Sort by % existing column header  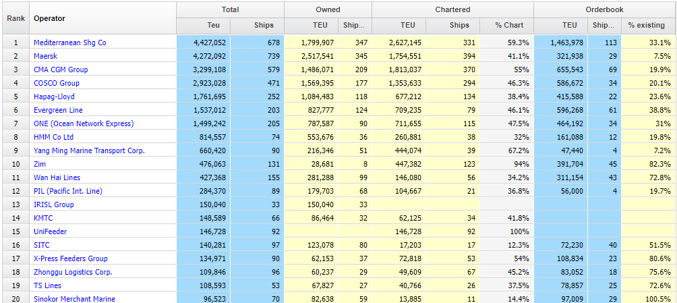pyautogui.click(x=649, y=26)
